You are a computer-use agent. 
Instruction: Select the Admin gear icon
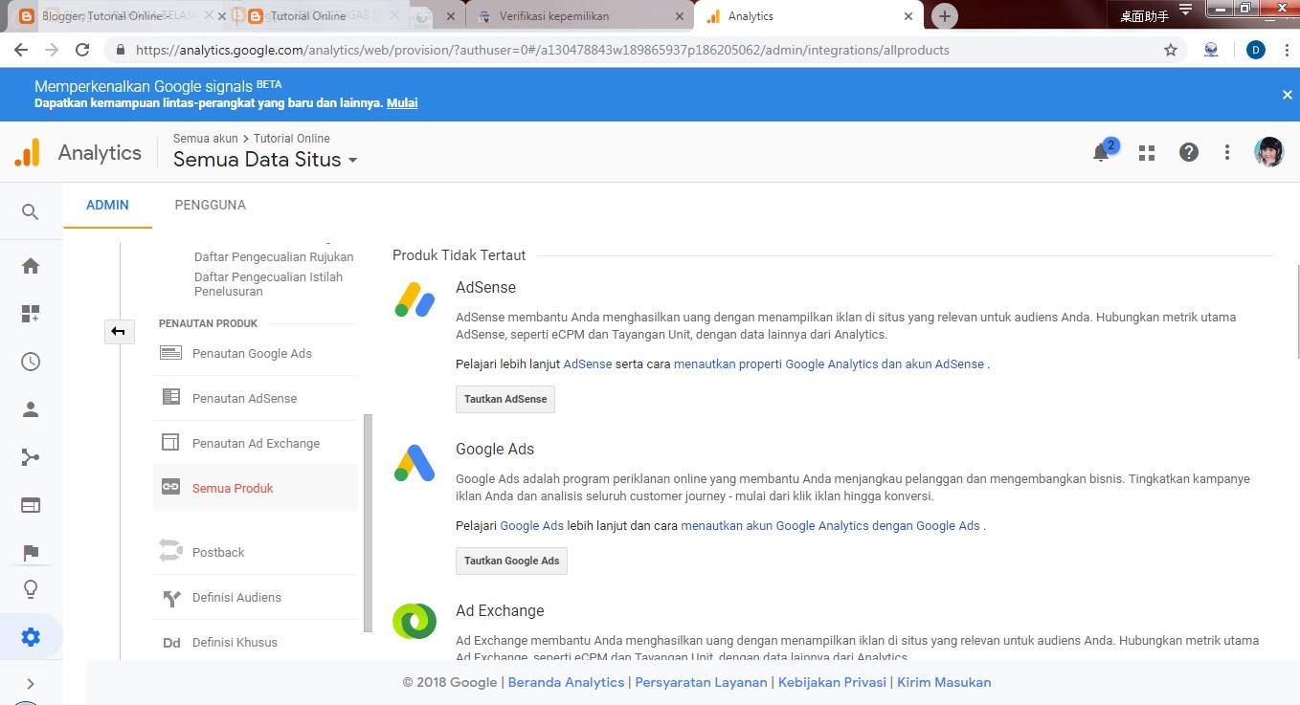pos(31,637)
